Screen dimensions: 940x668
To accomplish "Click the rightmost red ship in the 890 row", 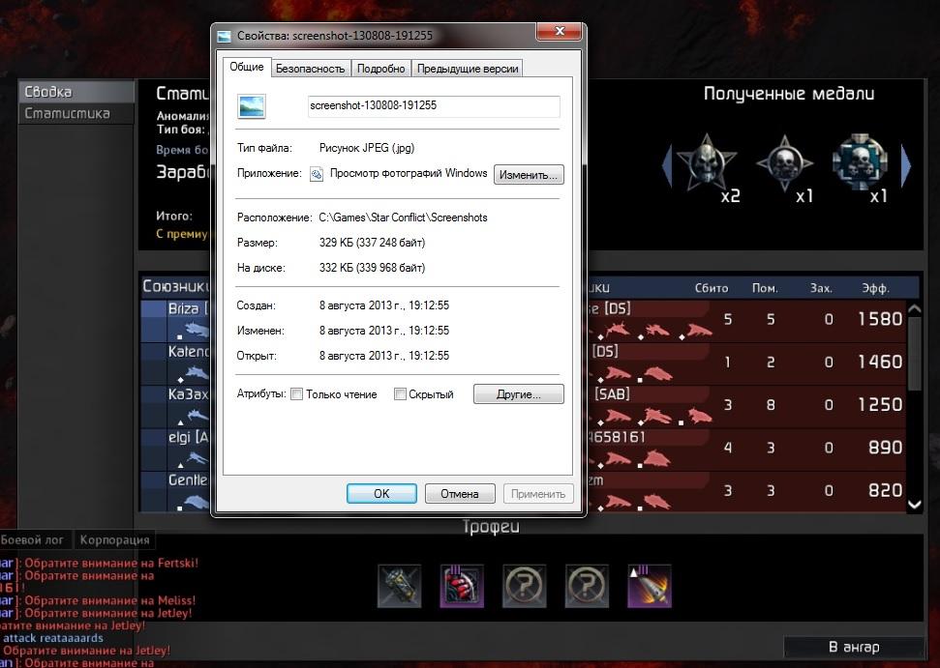I will [656, 459].
